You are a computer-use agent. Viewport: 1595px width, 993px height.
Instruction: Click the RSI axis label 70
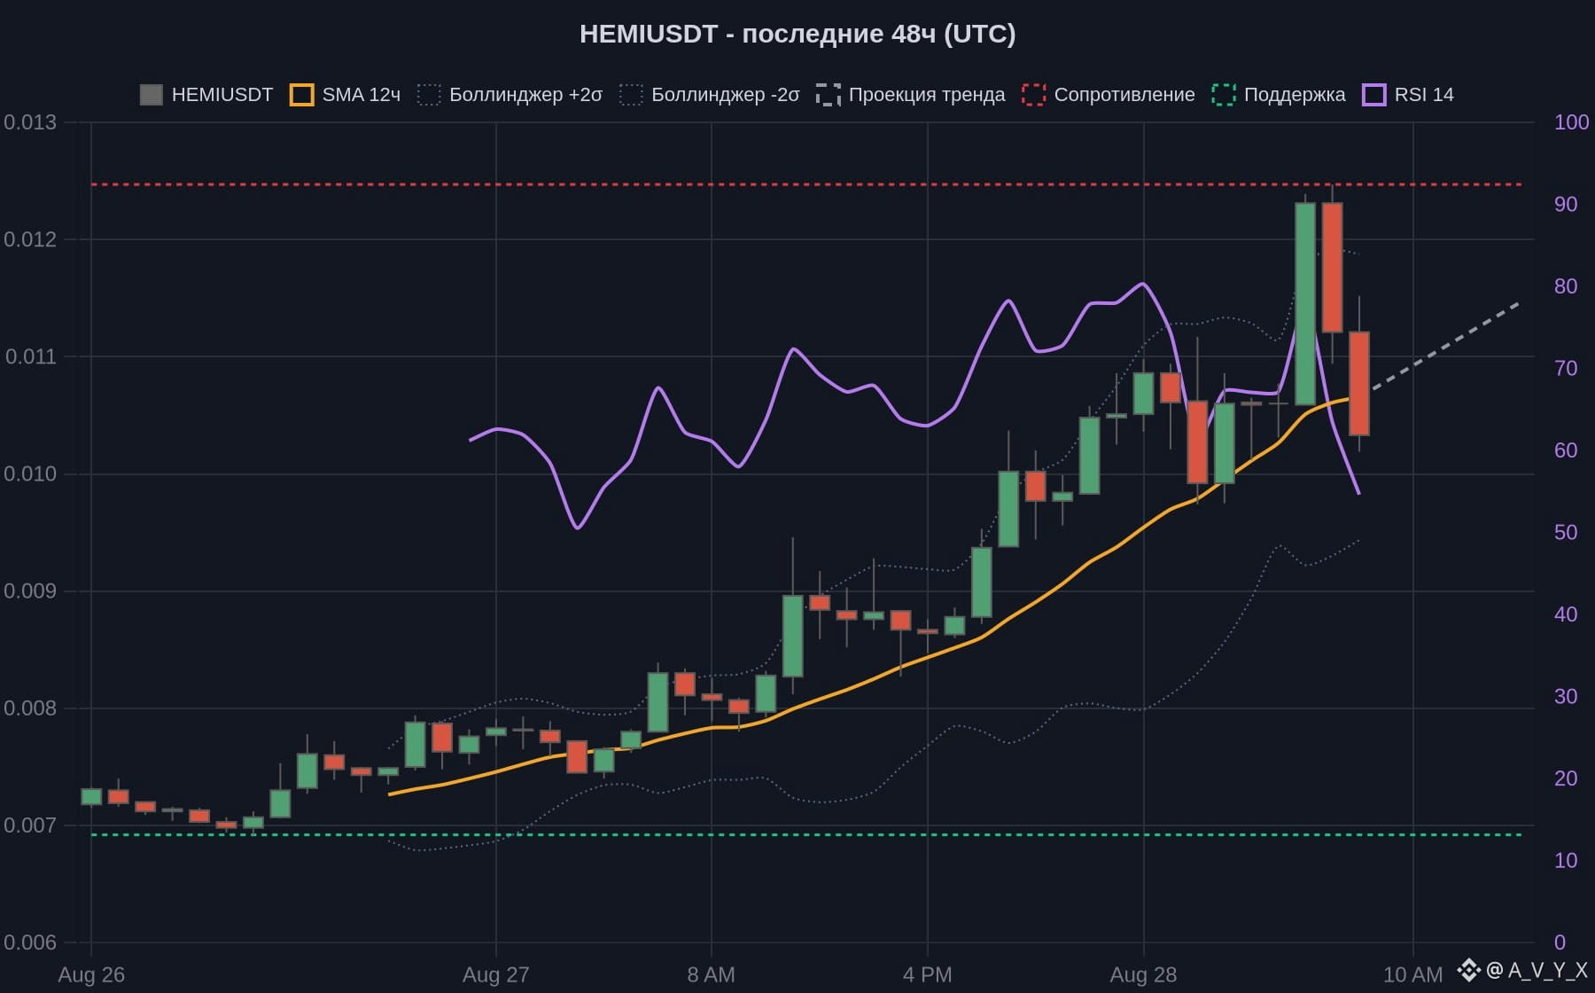point(1566,368)
